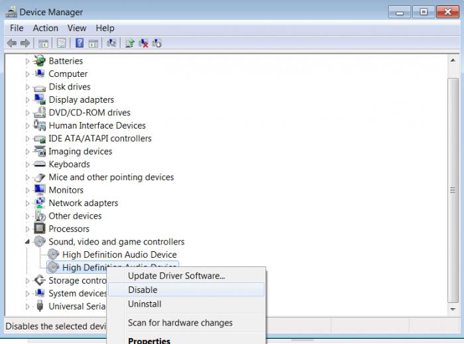Open the Action menu
Image resolution: width=464 pixels, height=344 pixels.
click(x=45, y=28)
